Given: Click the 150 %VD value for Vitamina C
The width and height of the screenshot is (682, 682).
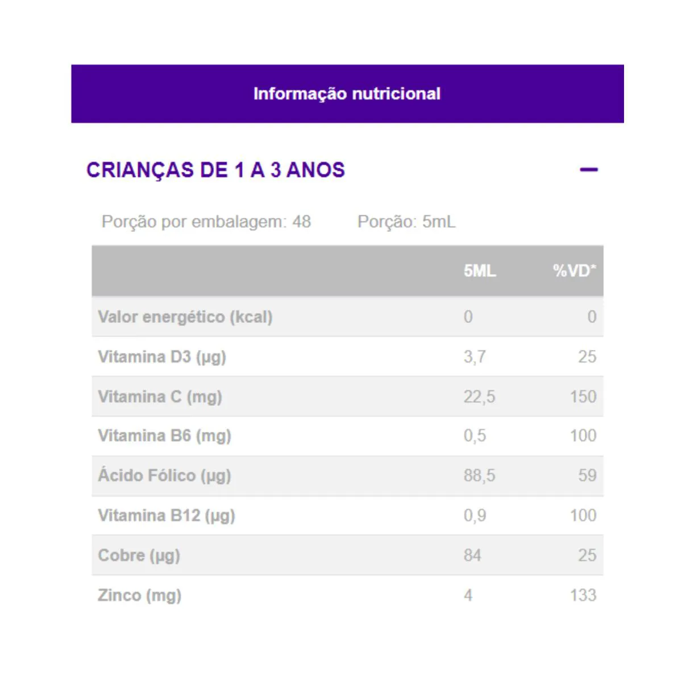Looking at the screenshot, I should click(x=583, y=397).
